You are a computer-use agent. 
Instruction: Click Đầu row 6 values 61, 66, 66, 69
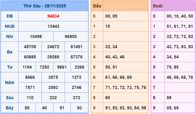pyautogui.click(x=118, y=77)
